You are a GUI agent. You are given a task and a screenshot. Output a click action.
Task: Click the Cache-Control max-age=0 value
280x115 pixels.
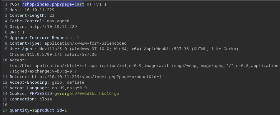click(58, 21)
